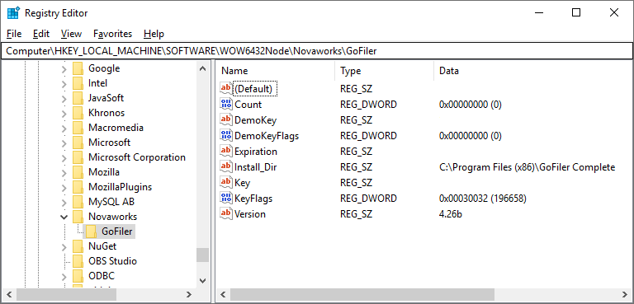Click the REG_SZ type of Expiration
Viewport: 634px width, 304px height.
(356, 152)
